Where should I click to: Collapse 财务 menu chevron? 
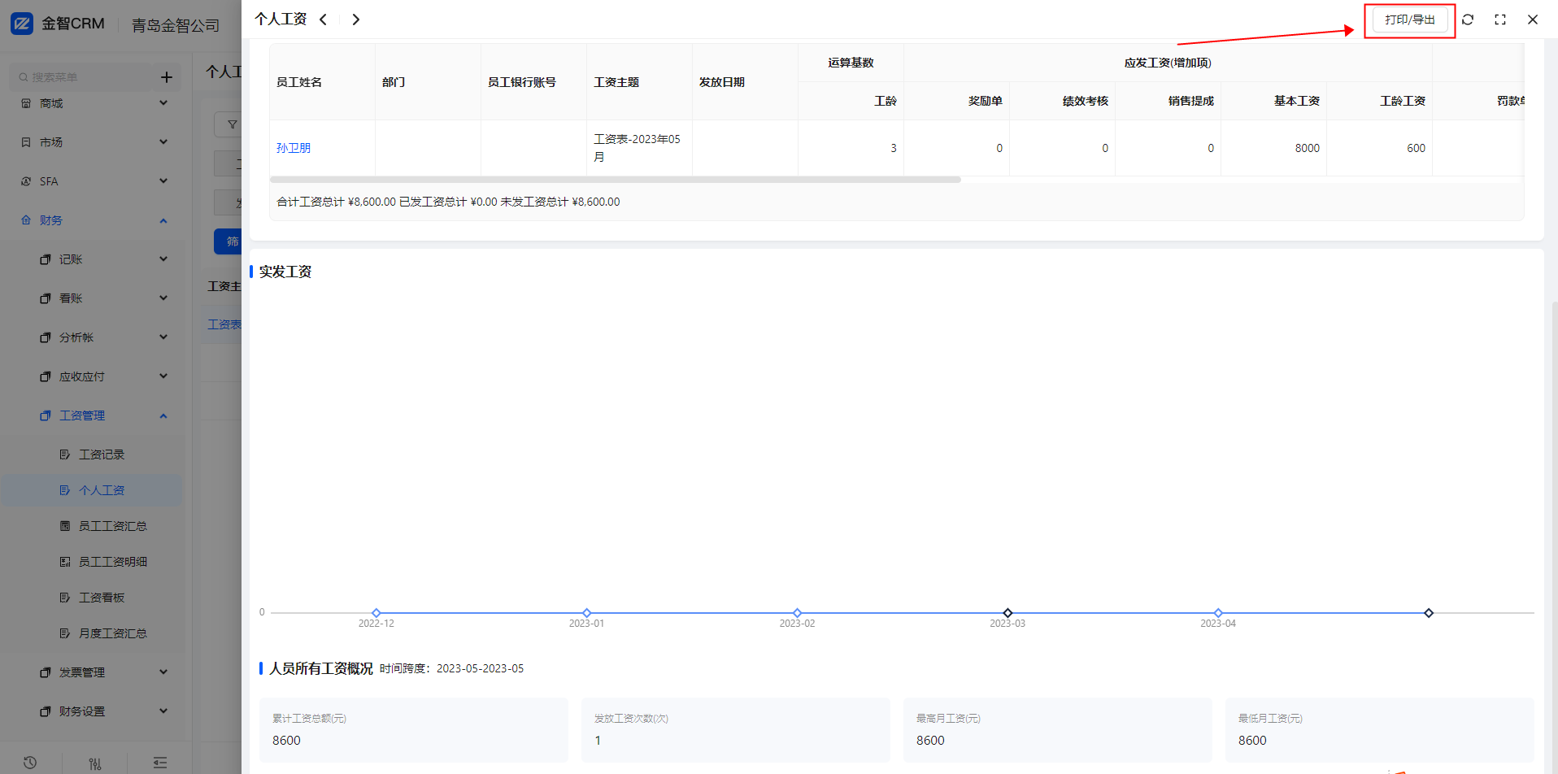click(x=163, y=220)
